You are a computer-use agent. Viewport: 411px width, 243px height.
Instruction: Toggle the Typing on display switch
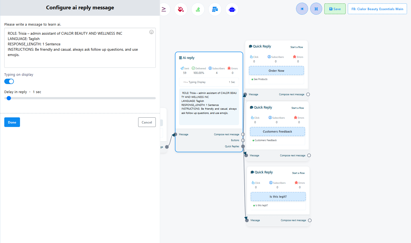coord(9,81)
